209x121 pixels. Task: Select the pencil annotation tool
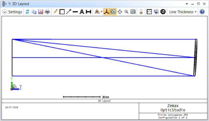coord(56,12)
